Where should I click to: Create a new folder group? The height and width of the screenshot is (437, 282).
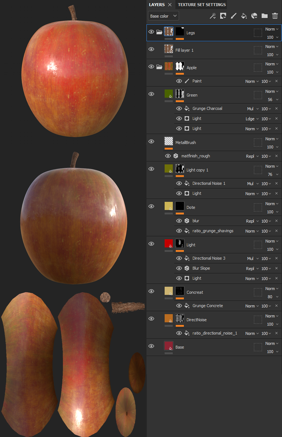click(265, 16)
